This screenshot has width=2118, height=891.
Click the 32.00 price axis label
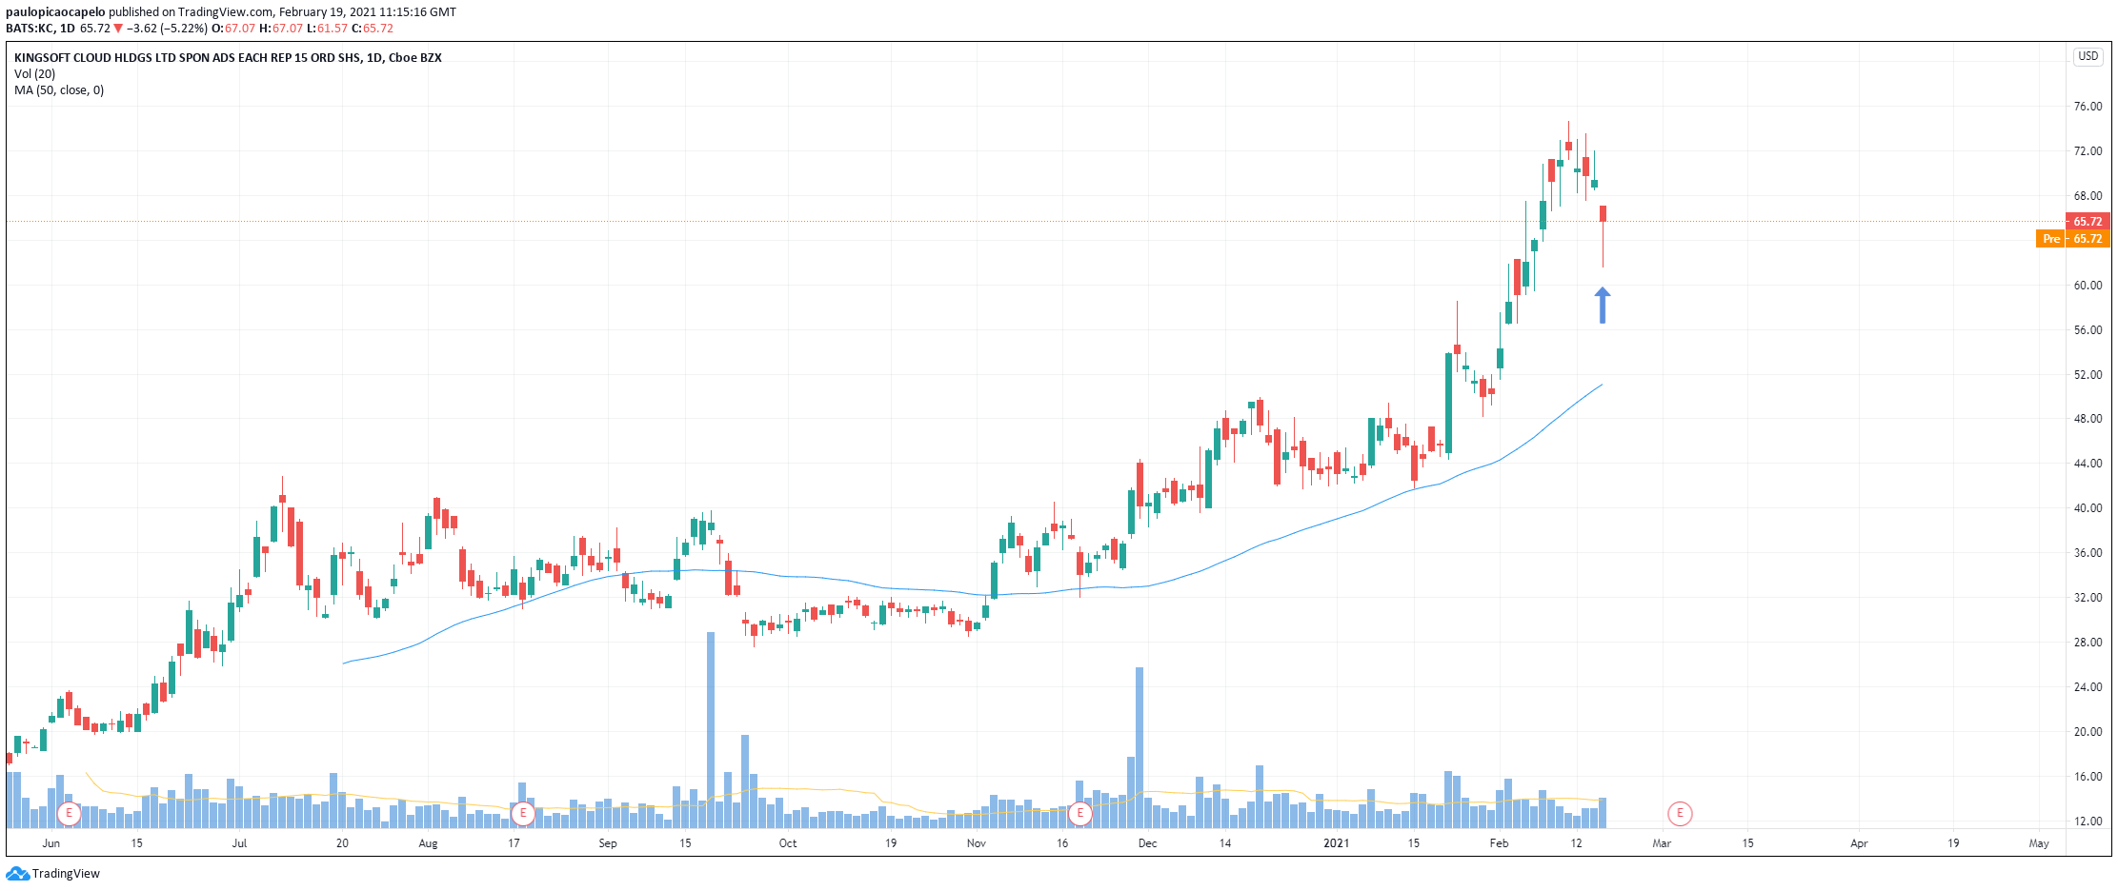click(2088, 598)
